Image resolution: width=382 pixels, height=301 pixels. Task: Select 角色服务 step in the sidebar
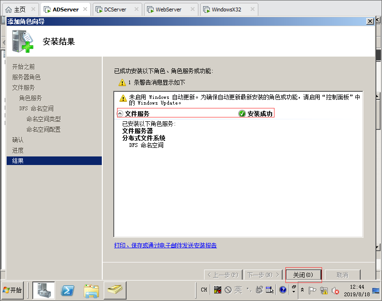(30, 98)
